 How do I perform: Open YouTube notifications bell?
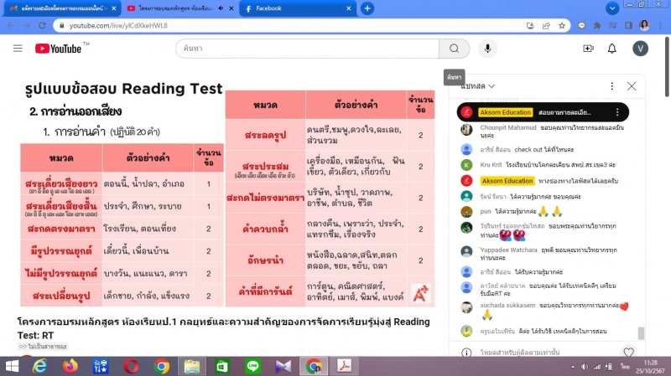click(x=612, y=49)
